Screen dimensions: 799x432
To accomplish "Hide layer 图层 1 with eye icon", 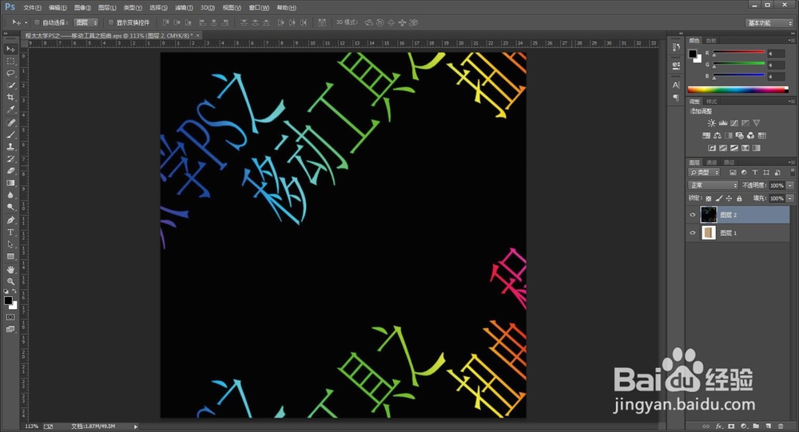I will [693, 233].
